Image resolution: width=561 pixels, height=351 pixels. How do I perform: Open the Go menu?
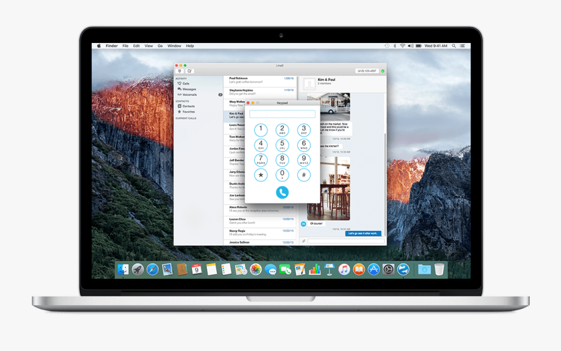(x=160, y=46)
